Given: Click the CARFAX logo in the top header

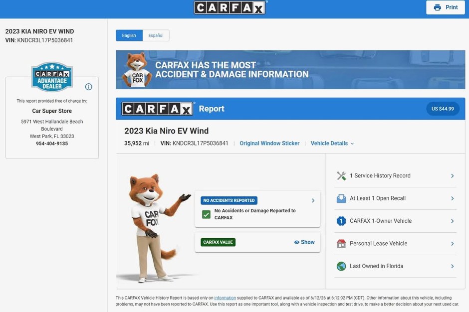Looking at the screenshot, I should click(x=230, y=7).
